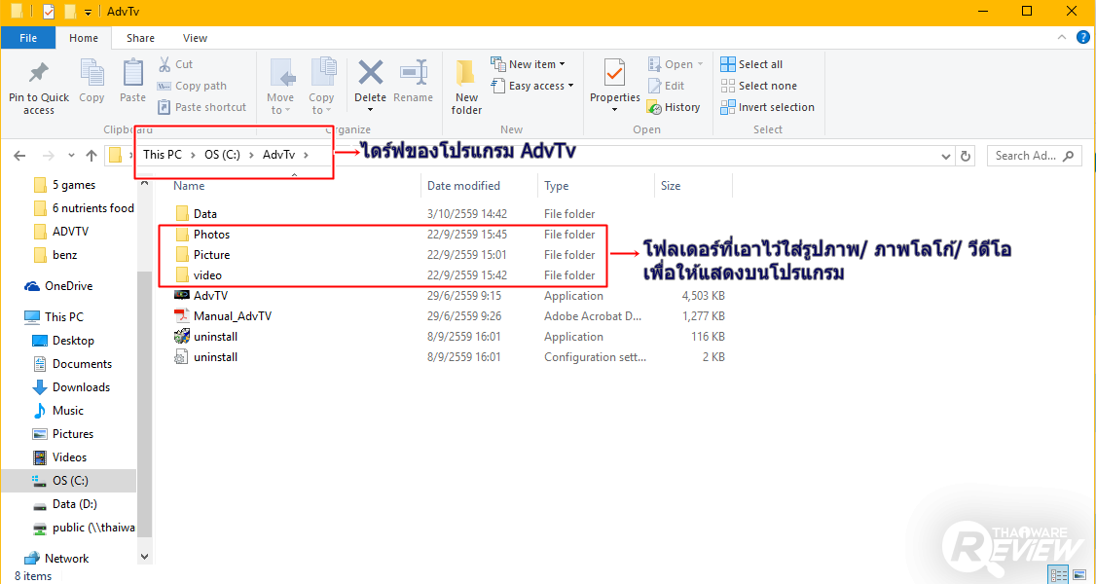The image size is (1096, 584).
Task: Select the Picture folder
Action: (451, 255)
